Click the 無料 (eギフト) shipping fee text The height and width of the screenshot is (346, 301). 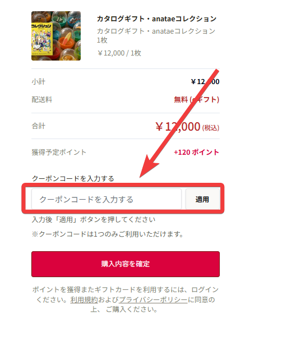click(197, 99)
